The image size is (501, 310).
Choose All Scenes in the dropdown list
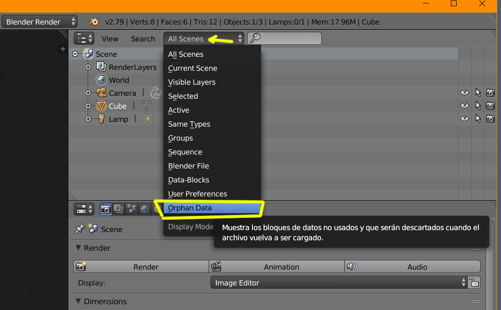point(212,54)
